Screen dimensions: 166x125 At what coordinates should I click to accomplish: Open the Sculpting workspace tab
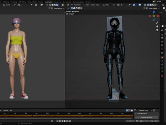tap(14, 2)
